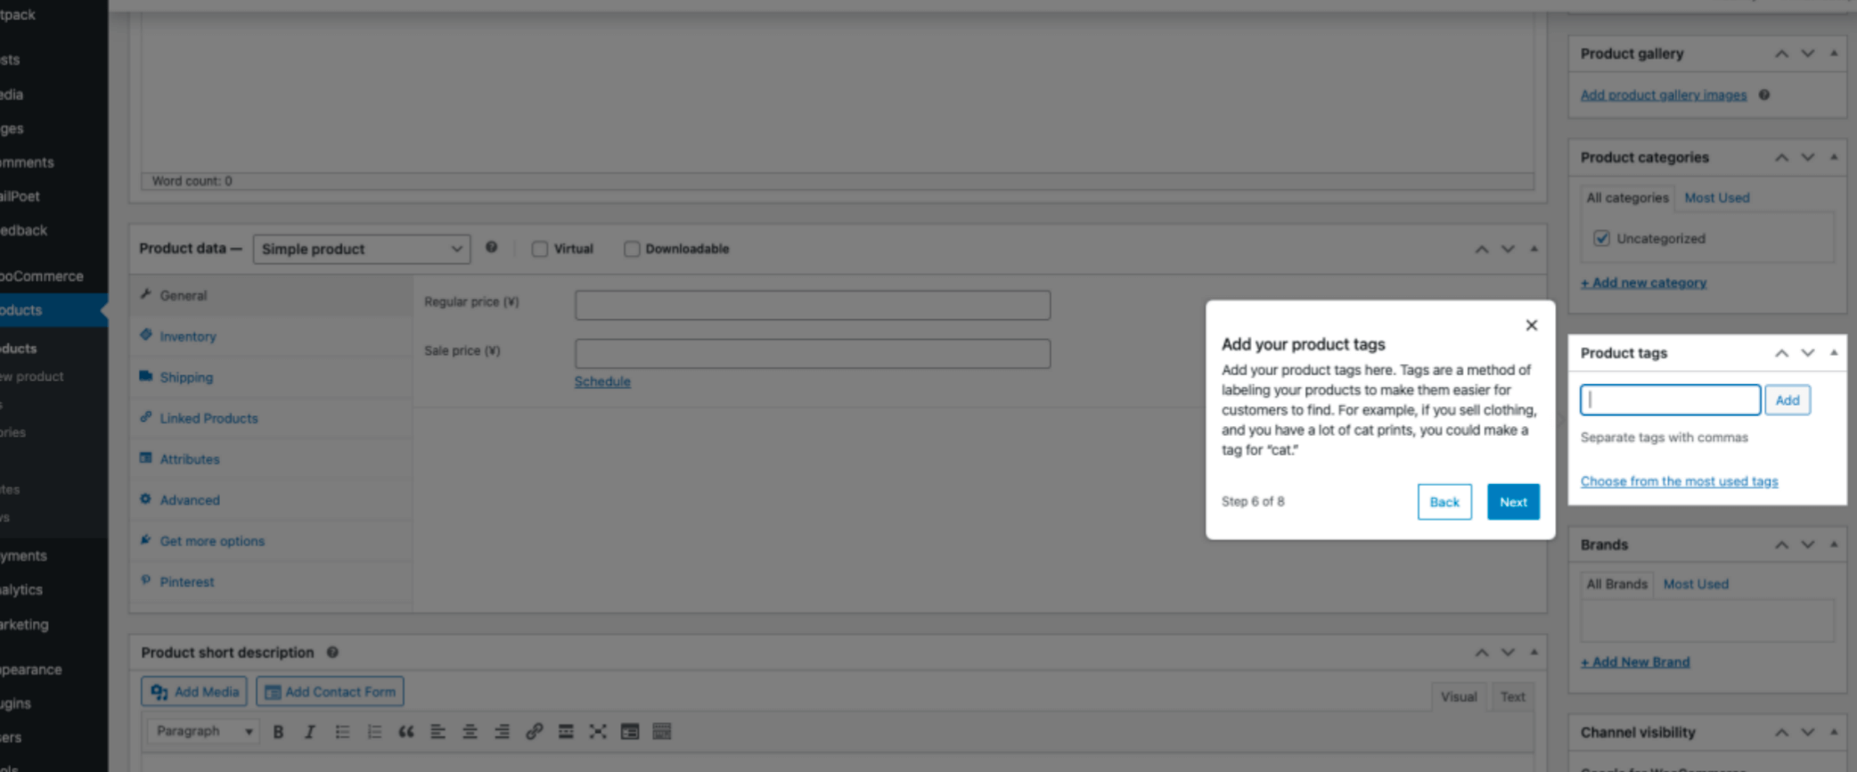
Task: Open the Paragraph format dropdown
Action: click(203, 732)
